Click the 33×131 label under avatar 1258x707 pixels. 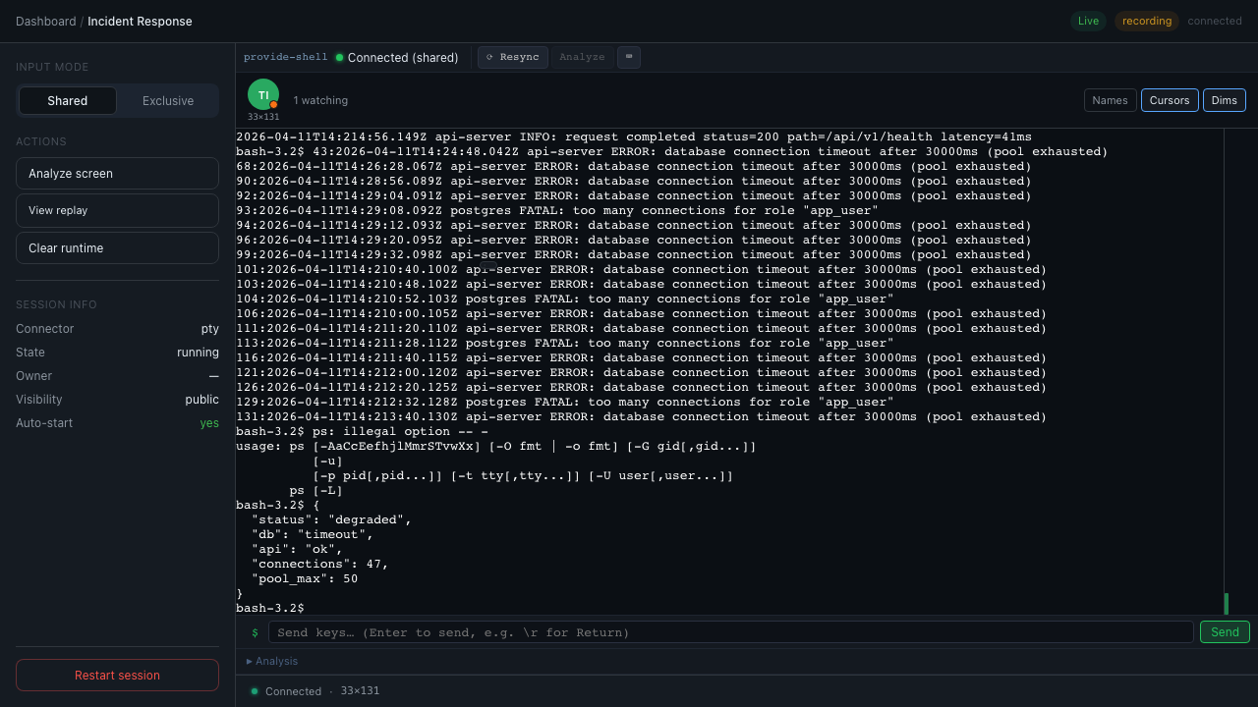click(263, 117)
